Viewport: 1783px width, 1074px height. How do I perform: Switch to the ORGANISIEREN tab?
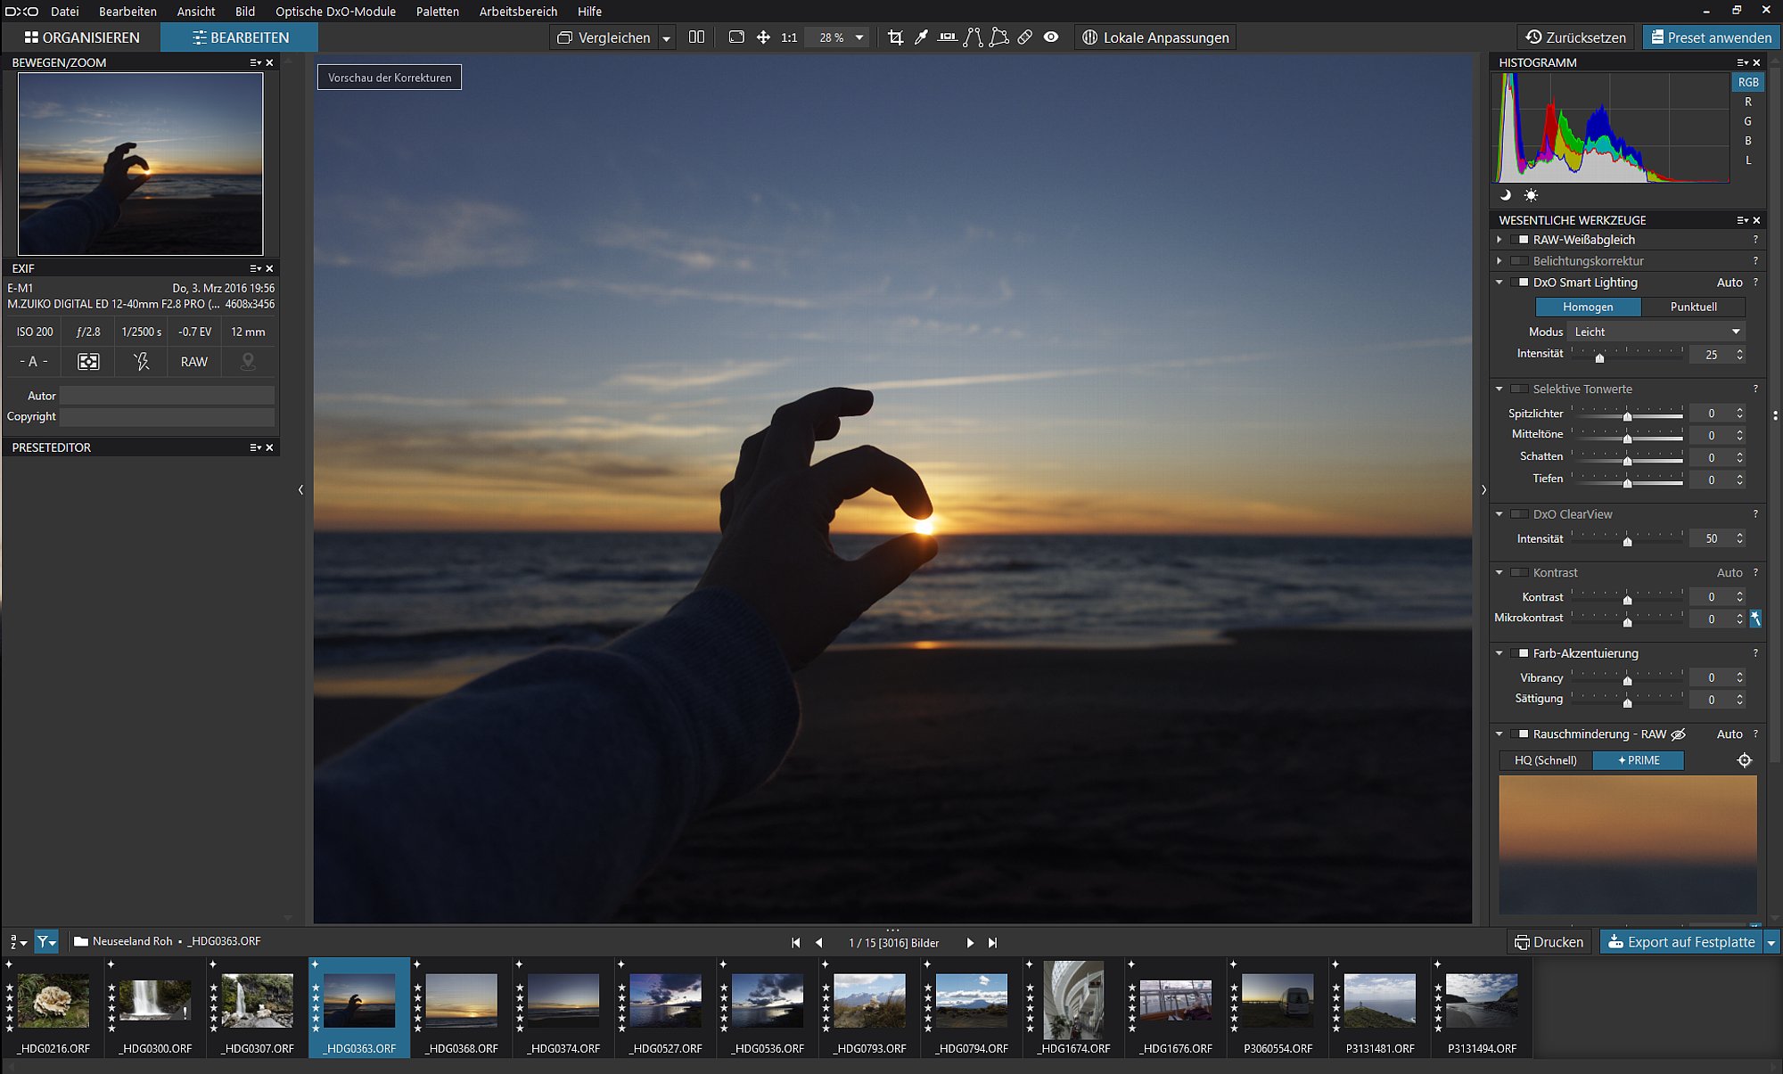pyautogui.click(x=82, y=37)
